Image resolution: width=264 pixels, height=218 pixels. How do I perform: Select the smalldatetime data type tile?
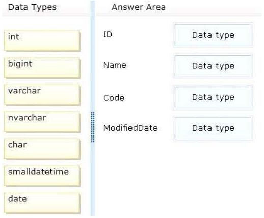click(x=42, y=176)
